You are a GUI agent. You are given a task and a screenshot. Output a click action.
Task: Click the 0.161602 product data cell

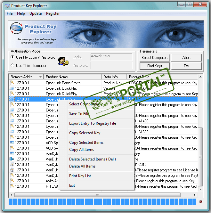pos(166,132)
